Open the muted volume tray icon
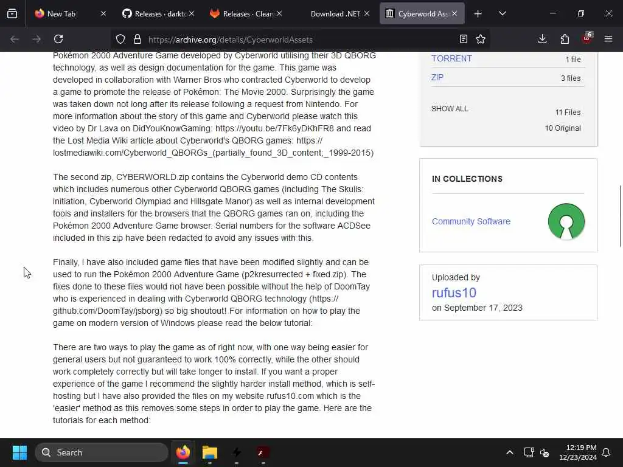Image resolution: width=623 pixels, height=467 pixels. pyautogui.click(x=545, y=452)
